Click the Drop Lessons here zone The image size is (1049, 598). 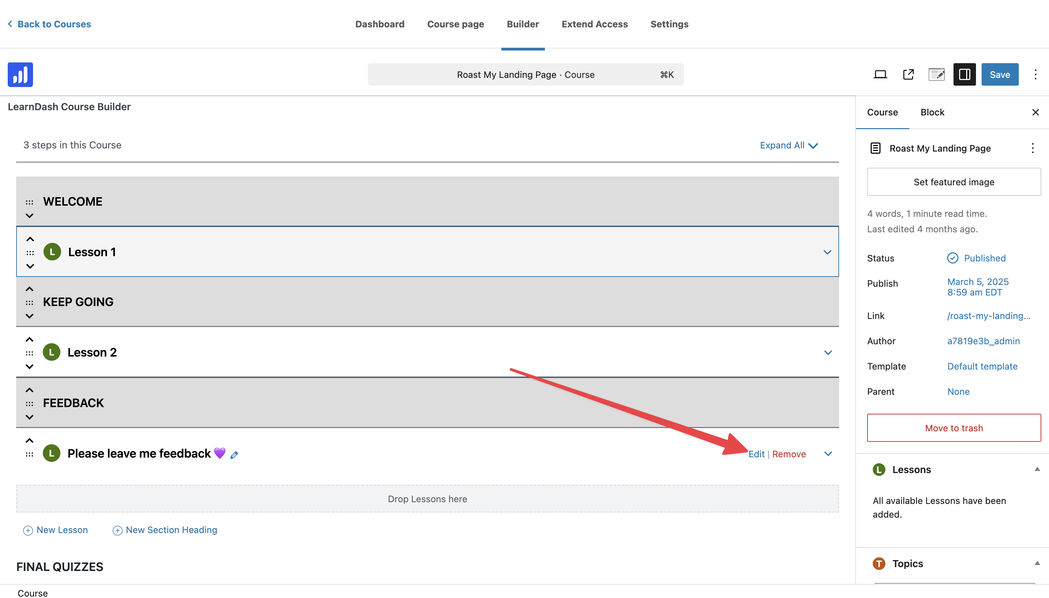427,499
